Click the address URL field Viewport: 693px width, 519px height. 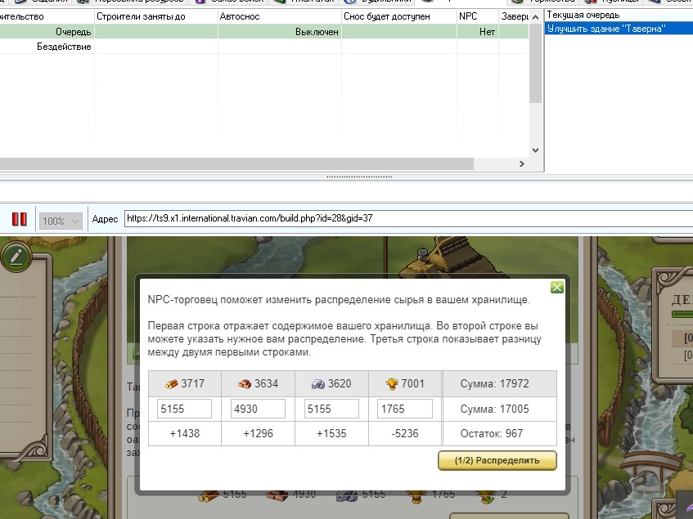click(x=409, y=218)
